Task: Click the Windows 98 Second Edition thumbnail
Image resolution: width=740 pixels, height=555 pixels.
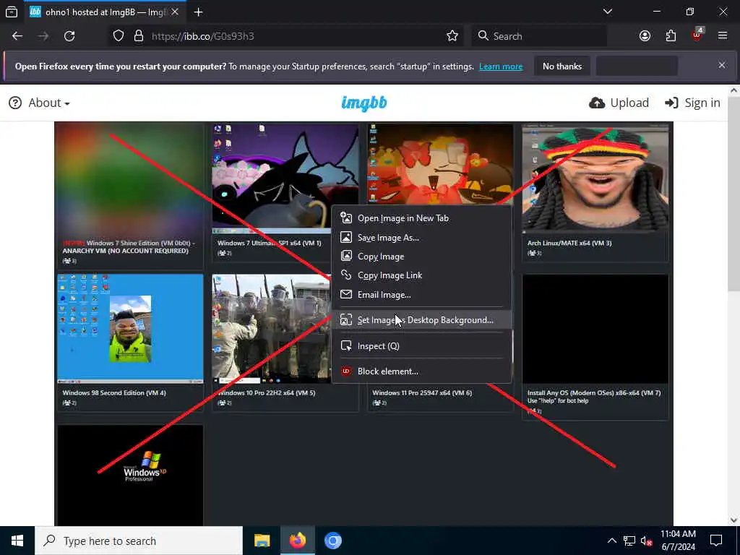Action: [x=130, y=329]
